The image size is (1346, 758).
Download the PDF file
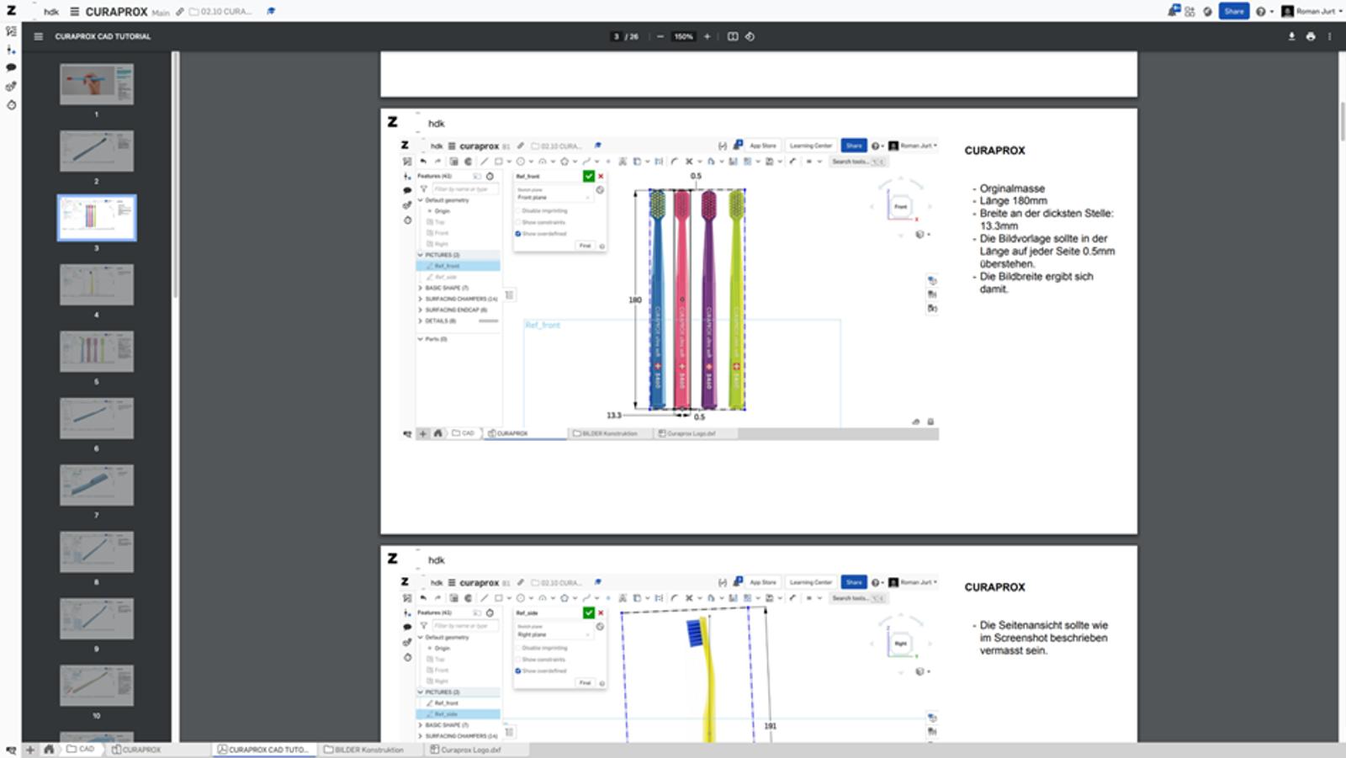[x=1291, y=37]
